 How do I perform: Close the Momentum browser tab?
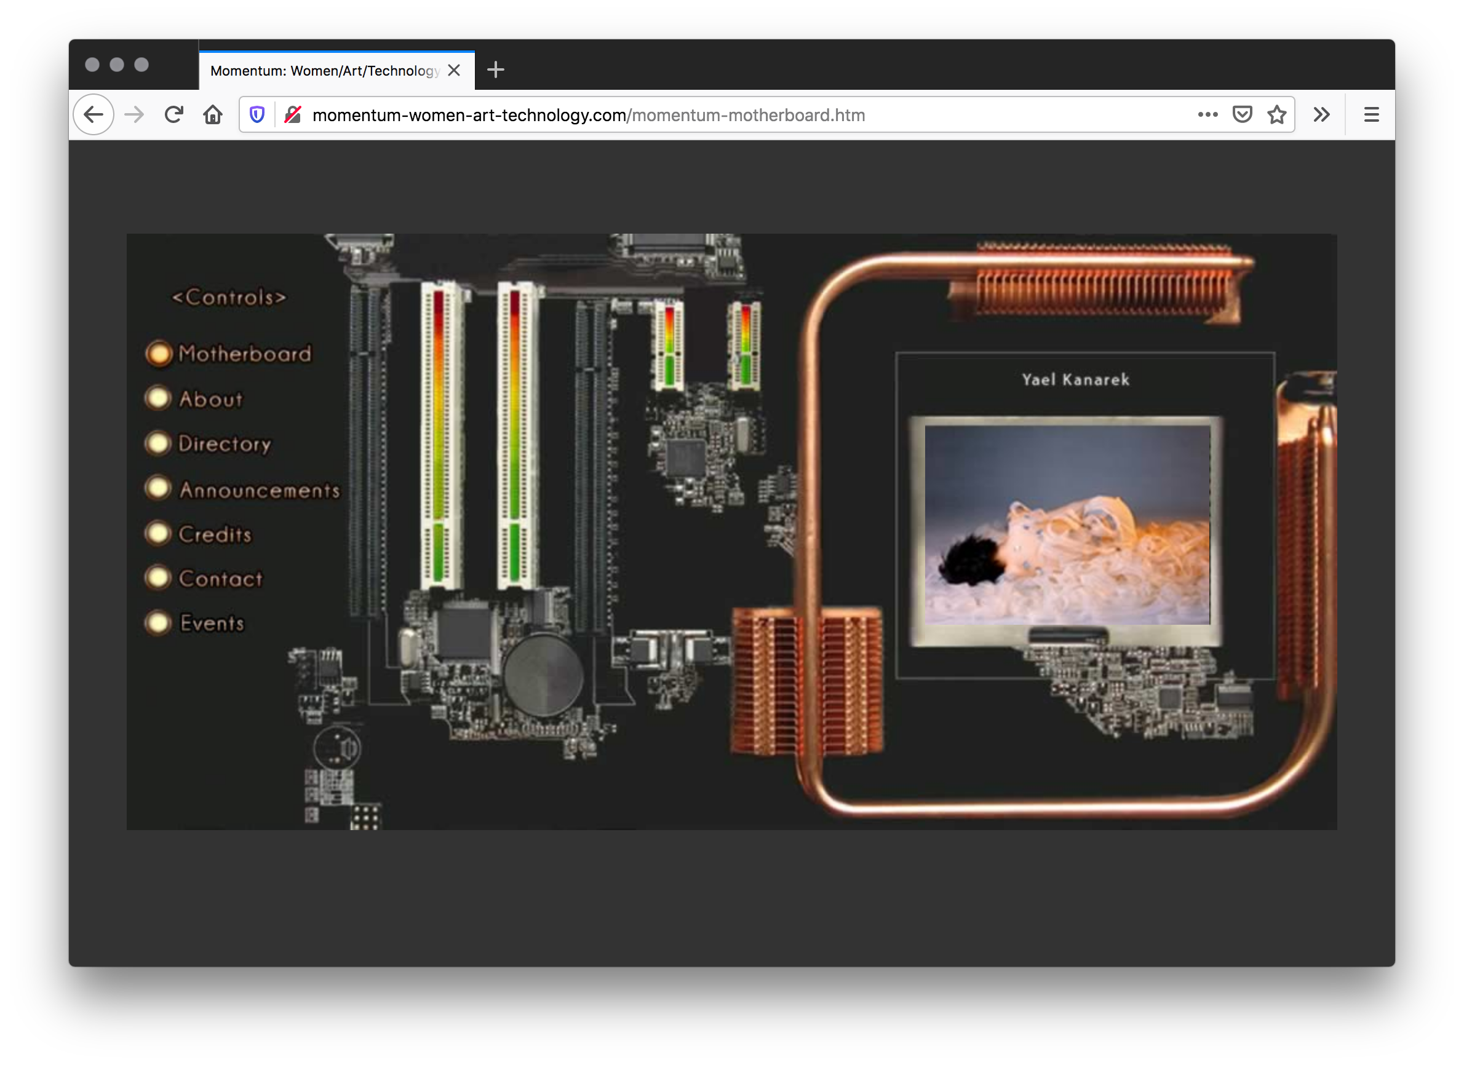pos(454,70)
